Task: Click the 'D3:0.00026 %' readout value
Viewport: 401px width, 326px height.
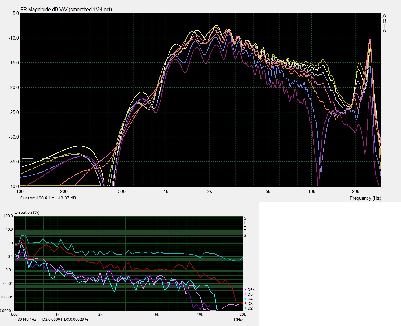Action: pyautogui.click(x=76, y=319)
